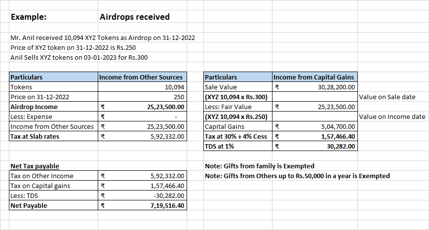The width and height of the screenshot is (429, 230).
Task: Select the "Tax at Slab rates" label cell
Action: click(35, 137)
